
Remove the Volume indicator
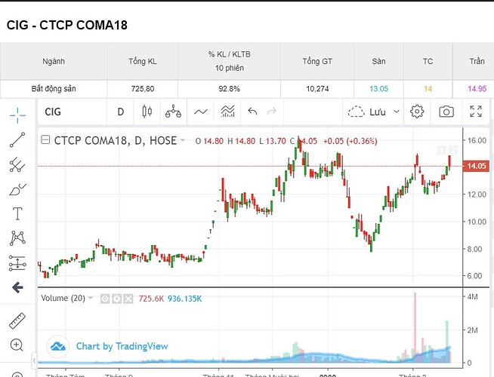point(128,299)
